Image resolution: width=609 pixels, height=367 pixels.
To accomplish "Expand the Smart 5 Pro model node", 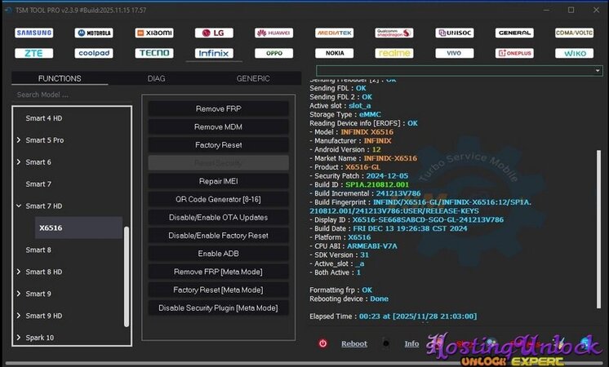I will [19, 140].
